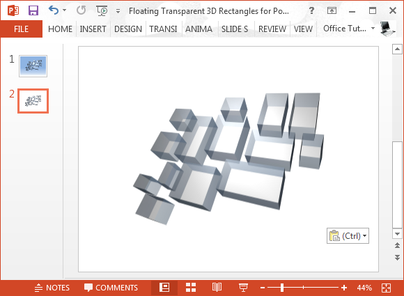This screenshot has width=404, height=296.
Task: Open PowerPoint Help question mark
Action: pyautogui.click(x=311, y=10)
